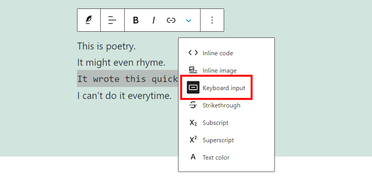The width and height of the screenshot is (372, 182).
Task: Toggle the active Keyboard input icon
Action: point(193,88)
